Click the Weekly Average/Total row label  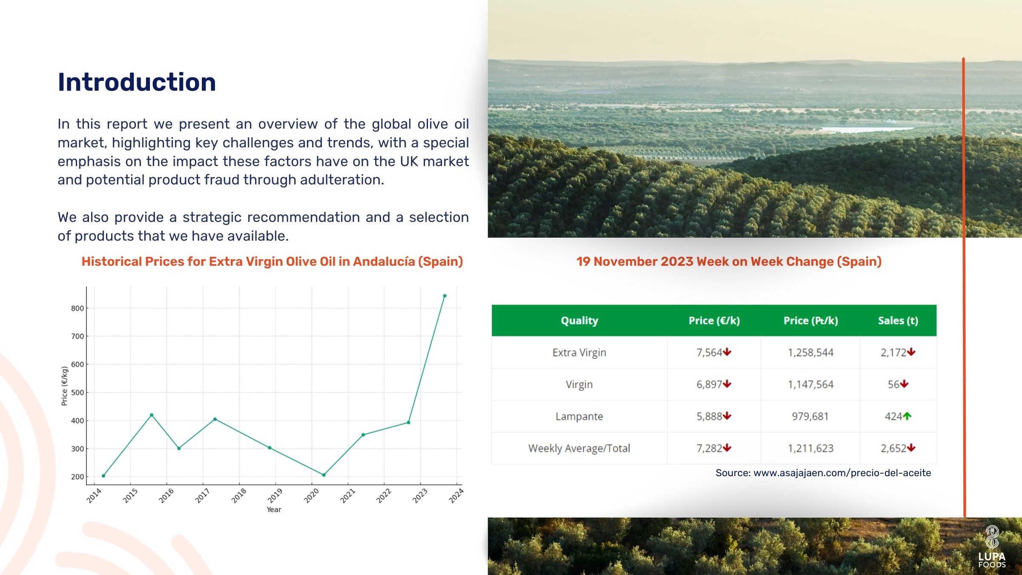point(579,448)
